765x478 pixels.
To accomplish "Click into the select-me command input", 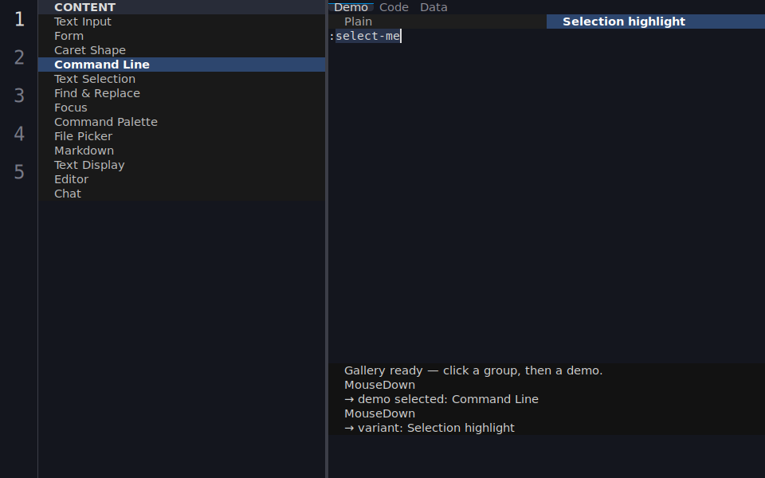I will pyautogui.click(x=547, y=36).
